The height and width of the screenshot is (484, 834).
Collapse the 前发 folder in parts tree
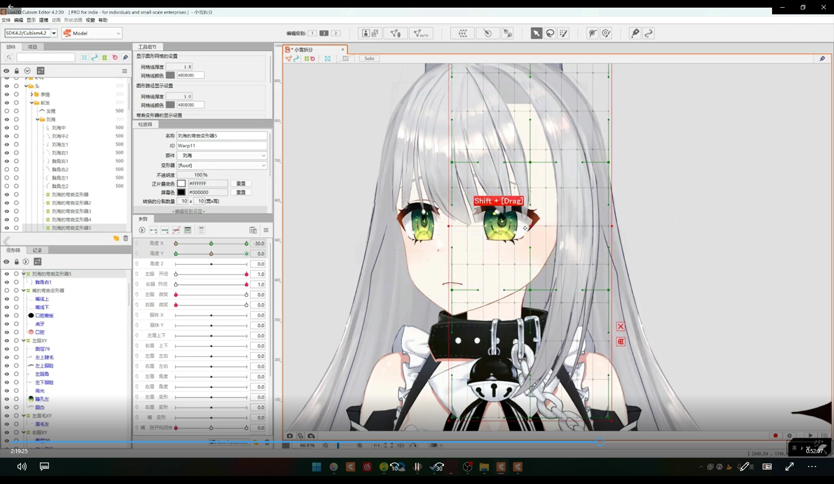32,103
